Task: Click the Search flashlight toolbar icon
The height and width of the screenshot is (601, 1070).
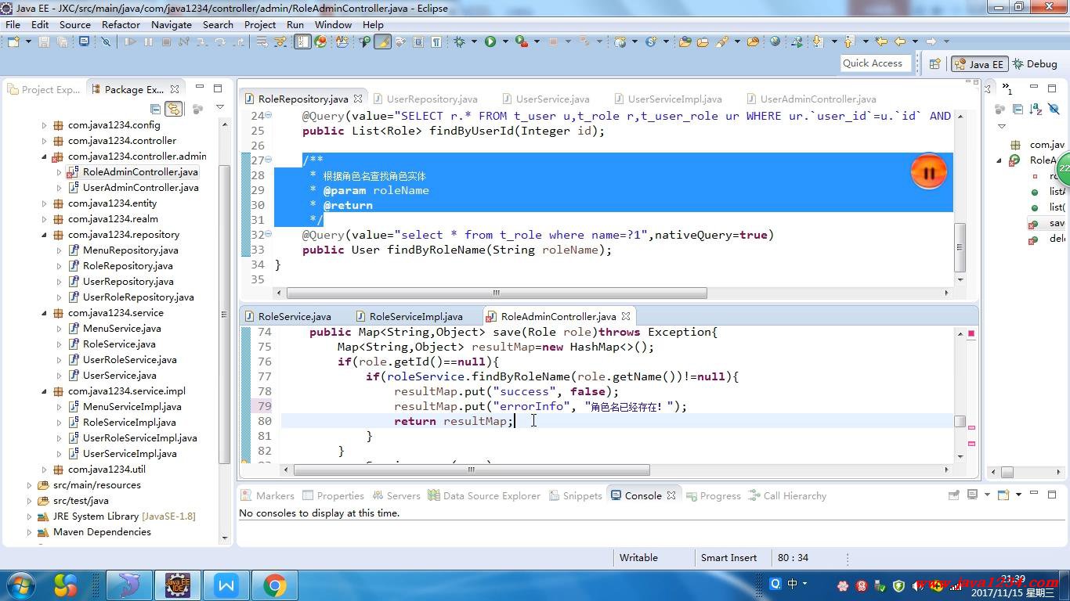Action: pyautogui.click(x=721, y=41)
